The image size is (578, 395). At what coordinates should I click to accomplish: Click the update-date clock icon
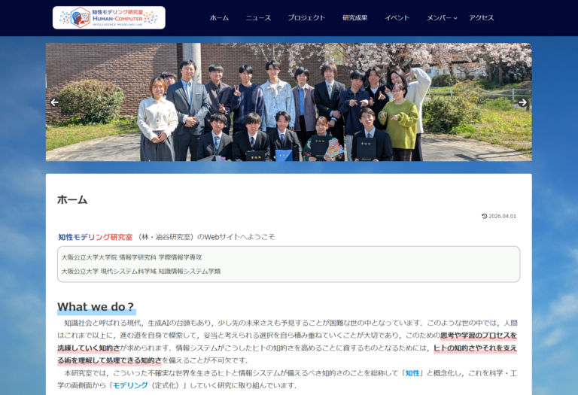[485, 216]
